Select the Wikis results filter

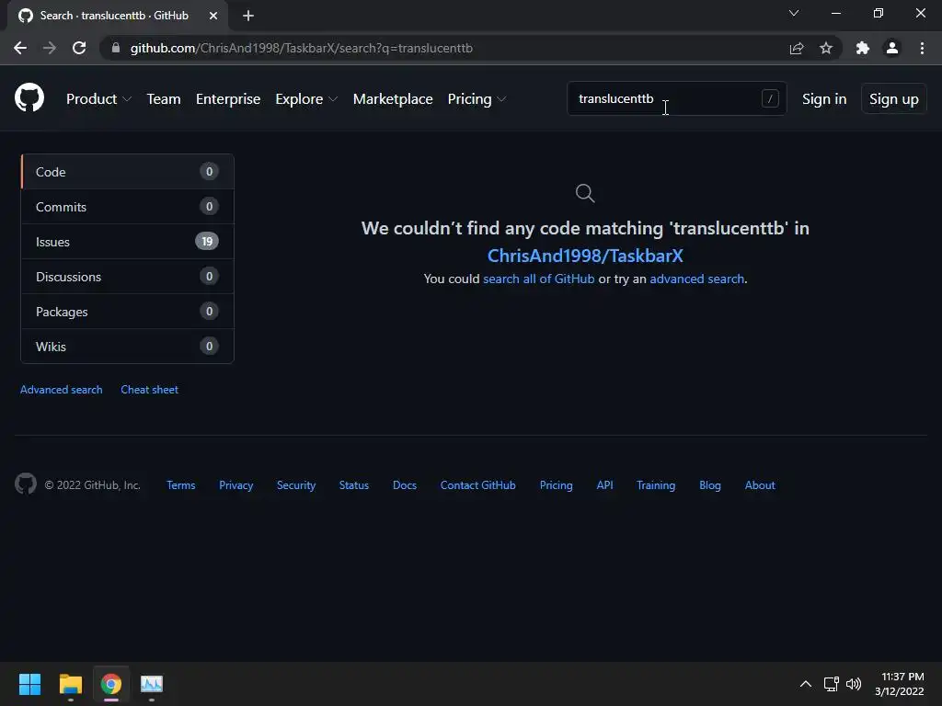click(x=127, y=346)
